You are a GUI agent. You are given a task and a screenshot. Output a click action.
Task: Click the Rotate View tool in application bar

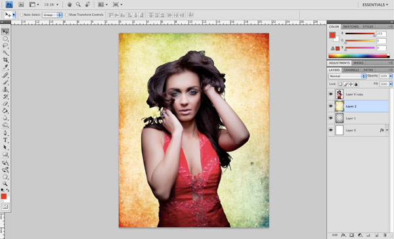coord(87,5)
